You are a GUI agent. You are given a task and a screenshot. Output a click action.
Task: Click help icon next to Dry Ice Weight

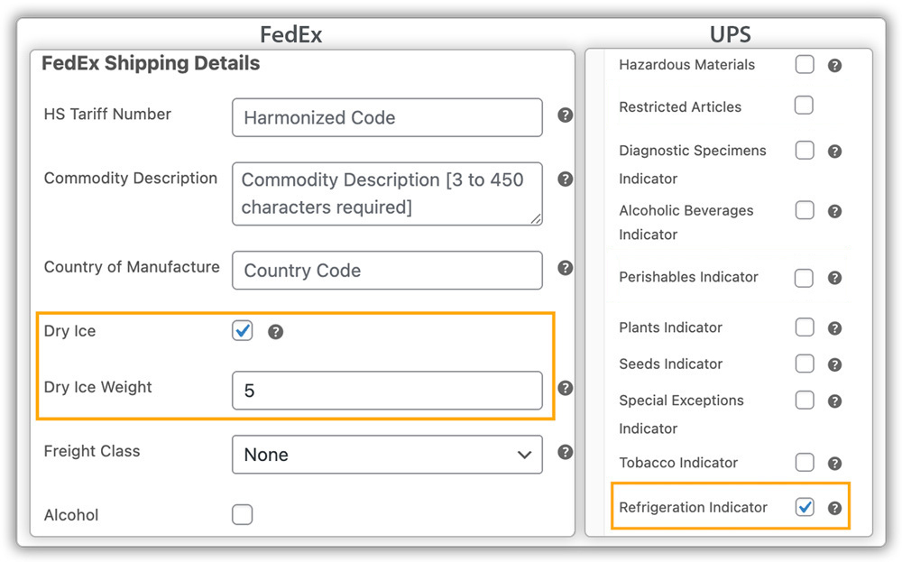[565, 388]
